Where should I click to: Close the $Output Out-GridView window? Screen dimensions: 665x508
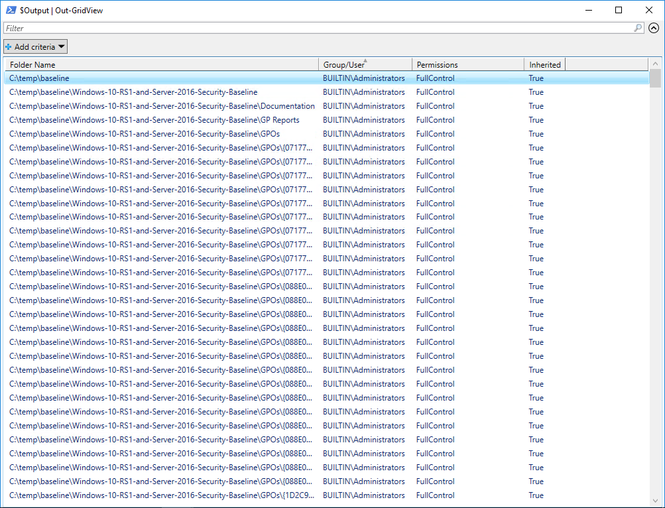tap(649, 10)
